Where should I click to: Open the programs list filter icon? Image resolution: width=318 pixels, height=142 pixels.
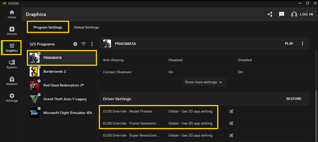tap(83, 44)
